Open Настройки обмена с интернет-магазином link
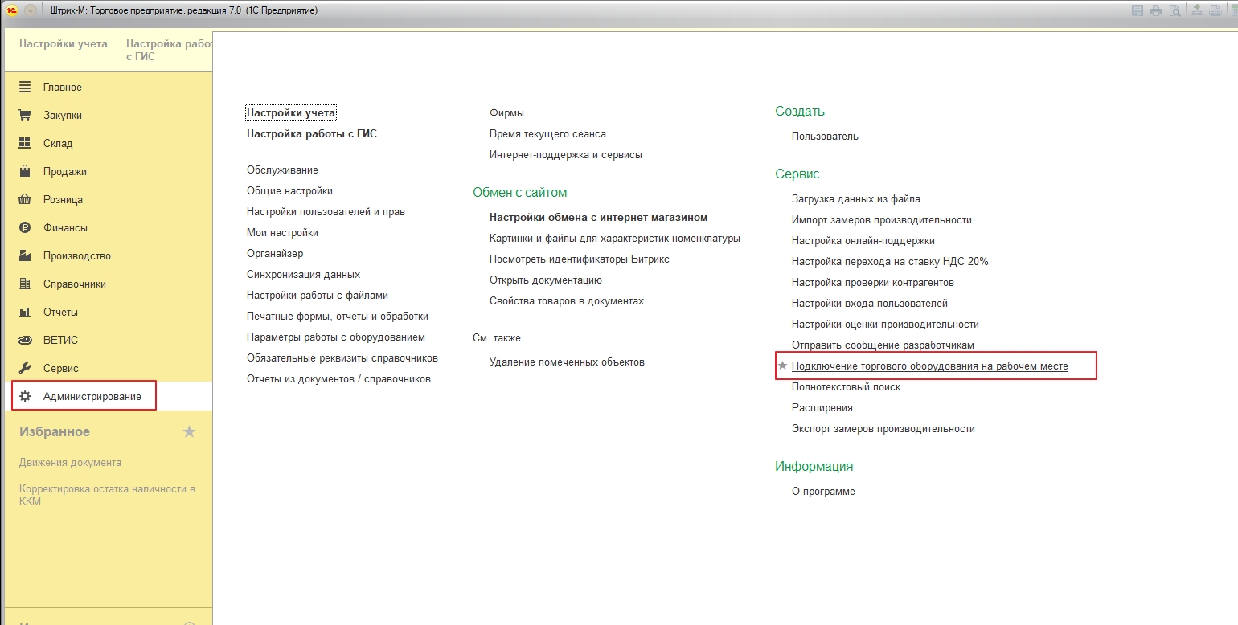Viewport: 1238px width, 625px height. [x=598, y=218]
